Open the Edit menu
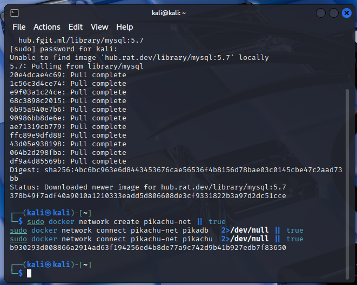This screenshot has width=357, height=285. [x=76, y=27]
